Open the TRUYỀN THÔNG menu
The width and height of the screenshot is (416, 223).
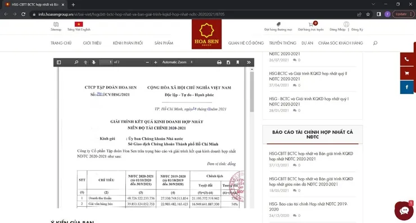283,43
